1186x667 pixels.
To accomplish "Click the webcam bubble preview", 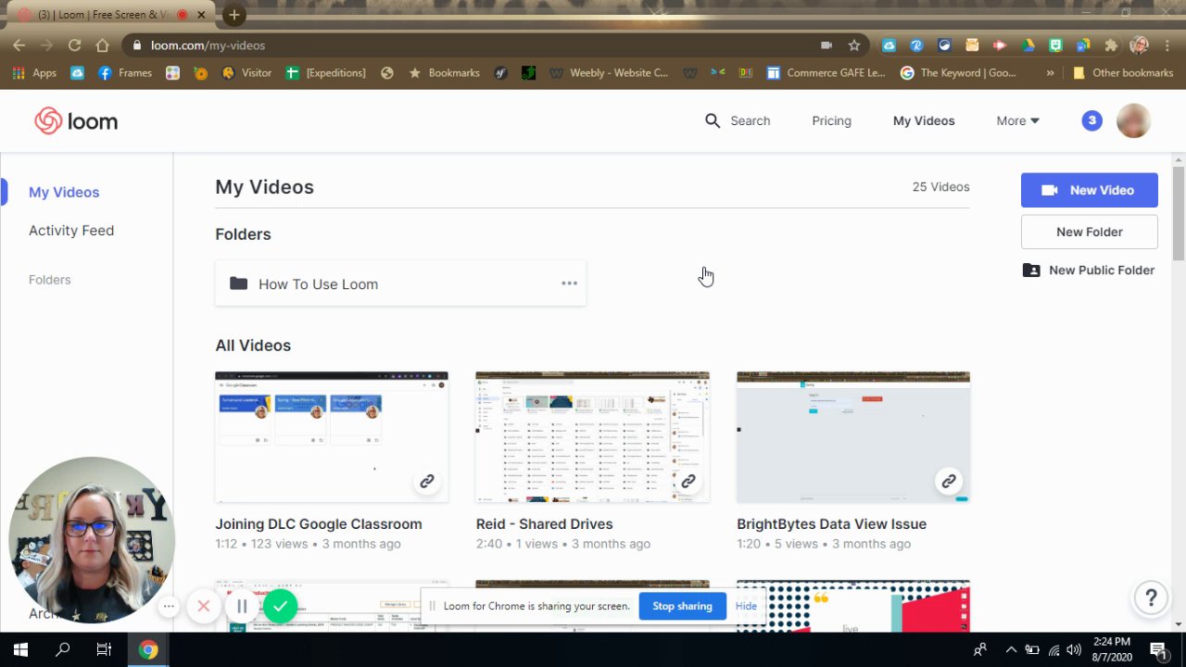I will click(x=92, y=540).
